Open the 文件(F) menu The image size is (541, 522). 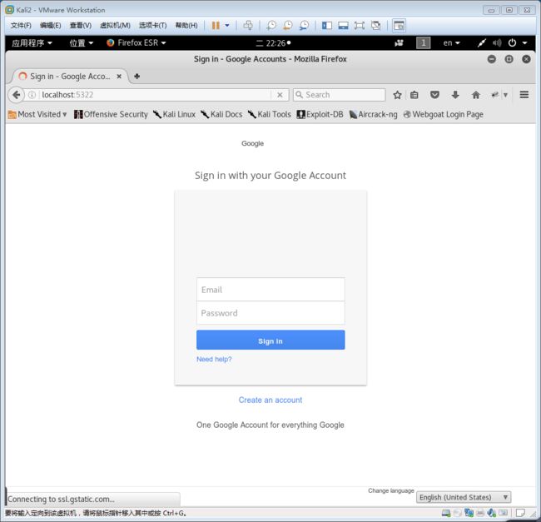click(21, 26)
